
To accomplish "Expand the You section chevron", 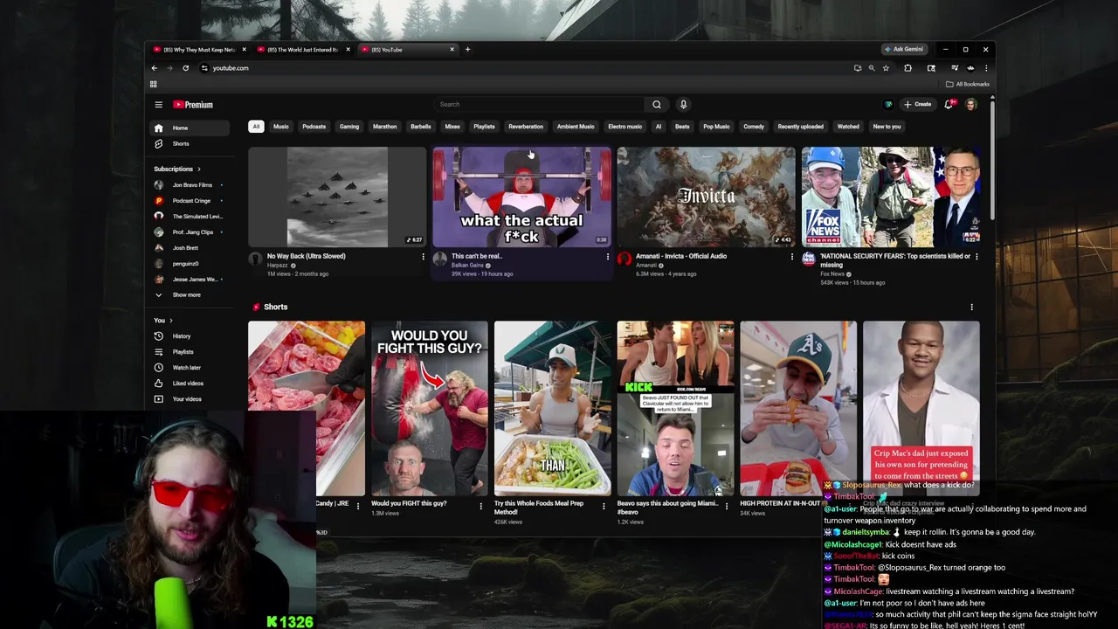I will (x=170, y=321).
